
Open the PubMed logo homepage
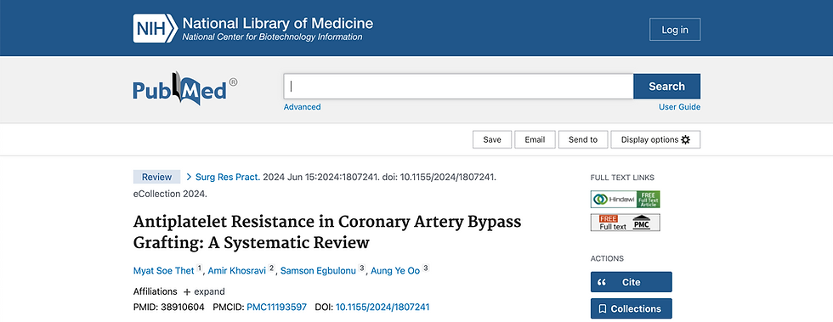pos(185,88)
